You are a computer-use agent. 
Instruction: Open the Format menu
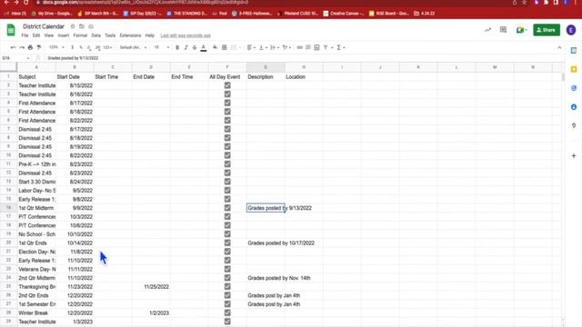[80, 35]
